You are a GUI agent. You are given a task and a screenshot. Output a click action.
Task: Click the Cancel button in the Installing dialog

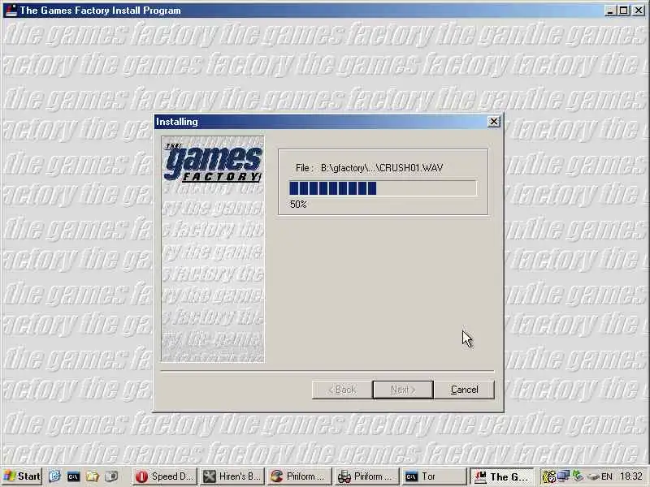[464, 390]
